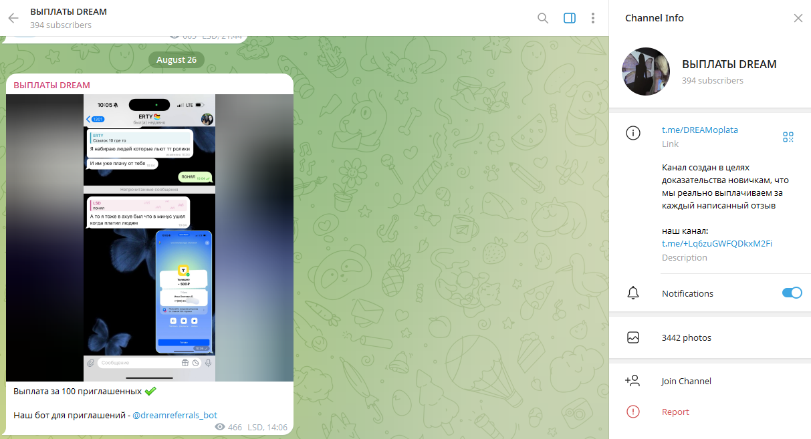Open search in the channel
The image size is (811, 439).
pos(543,18)
